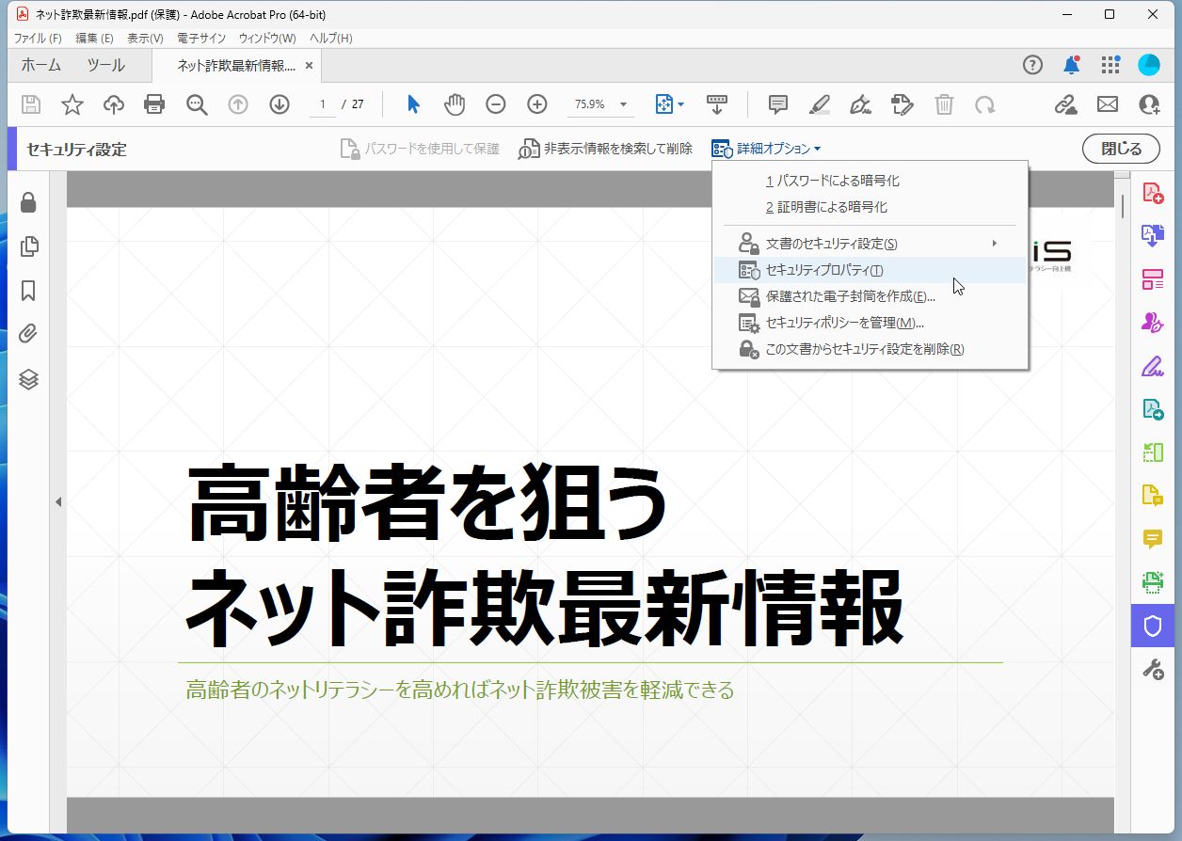Image resolution: width=1182 pixels, height=841 pixels.
Task: Open the 電子サイン menu
Action: pos(200,38)
